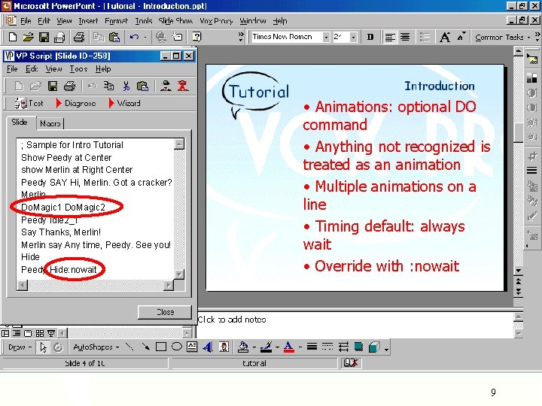This screenshot has width=542, height=406.
Task: Open the font size dropdown
Action: click(353, 37)
